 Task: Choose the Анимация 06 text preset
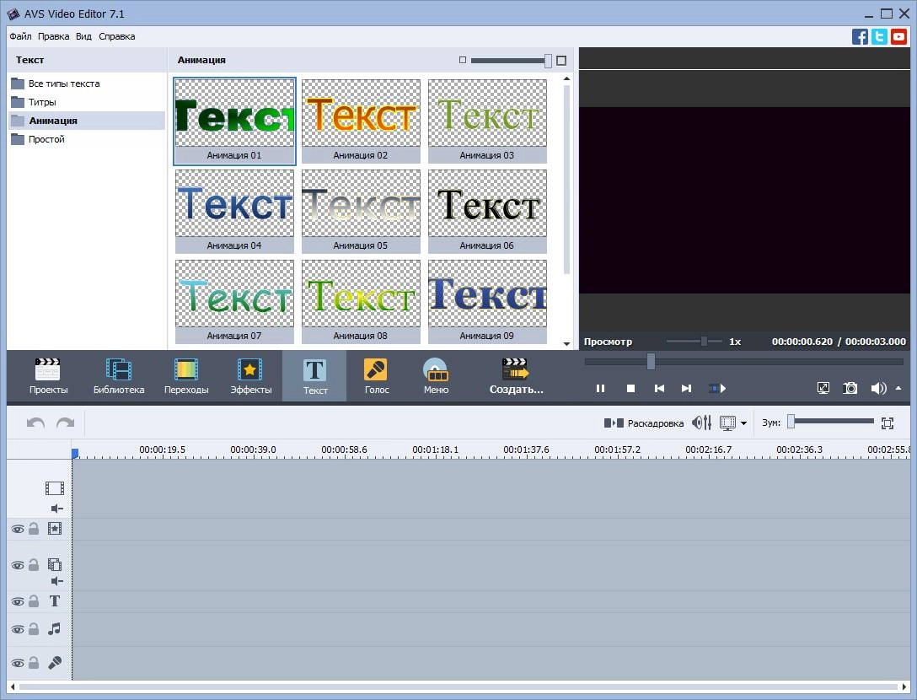pyautogui.click(x=487, y=212)
